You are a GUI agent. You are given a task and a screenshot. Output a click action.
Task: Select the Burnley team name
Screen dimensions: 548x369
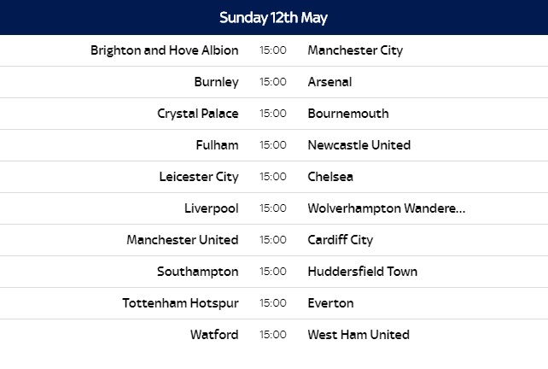pyautogui.click(x=216, y=82)
